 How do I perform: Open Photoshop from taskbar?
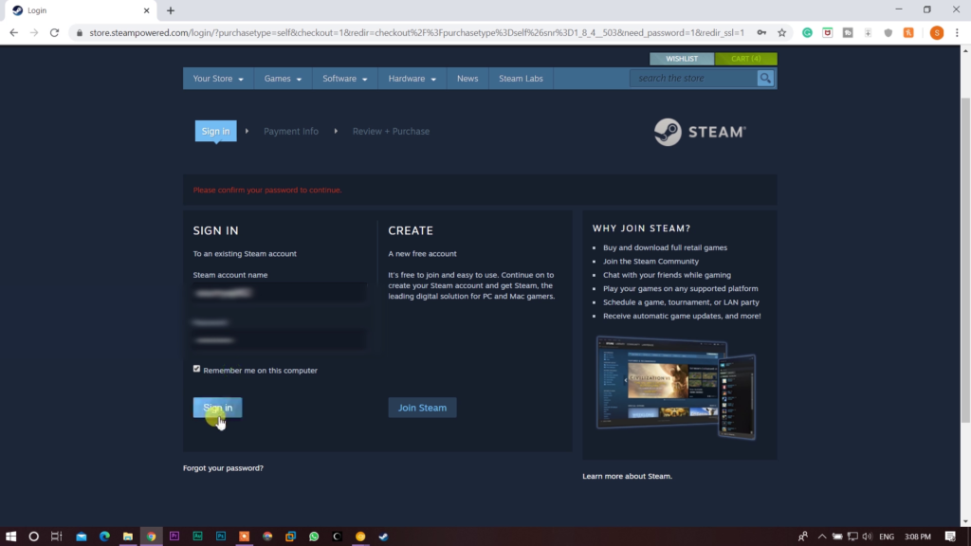(x=220, y=537)
